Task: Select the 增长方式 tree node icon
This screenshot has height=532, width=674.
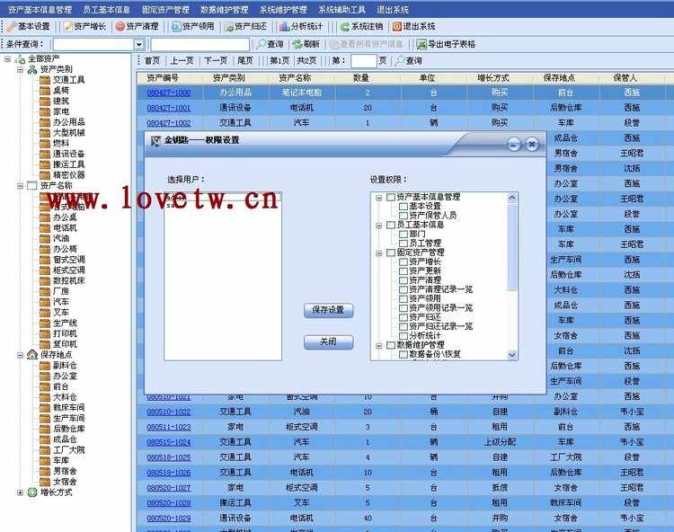Action: [x=32, y=492]
